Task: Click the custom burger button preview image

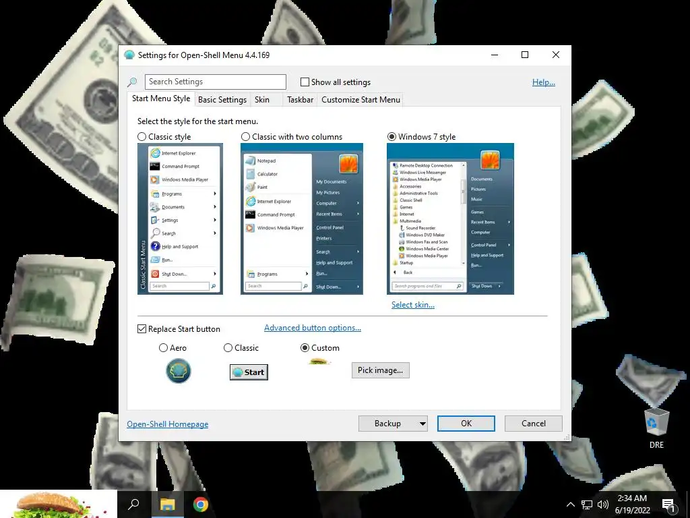Action: coord(319,362)
